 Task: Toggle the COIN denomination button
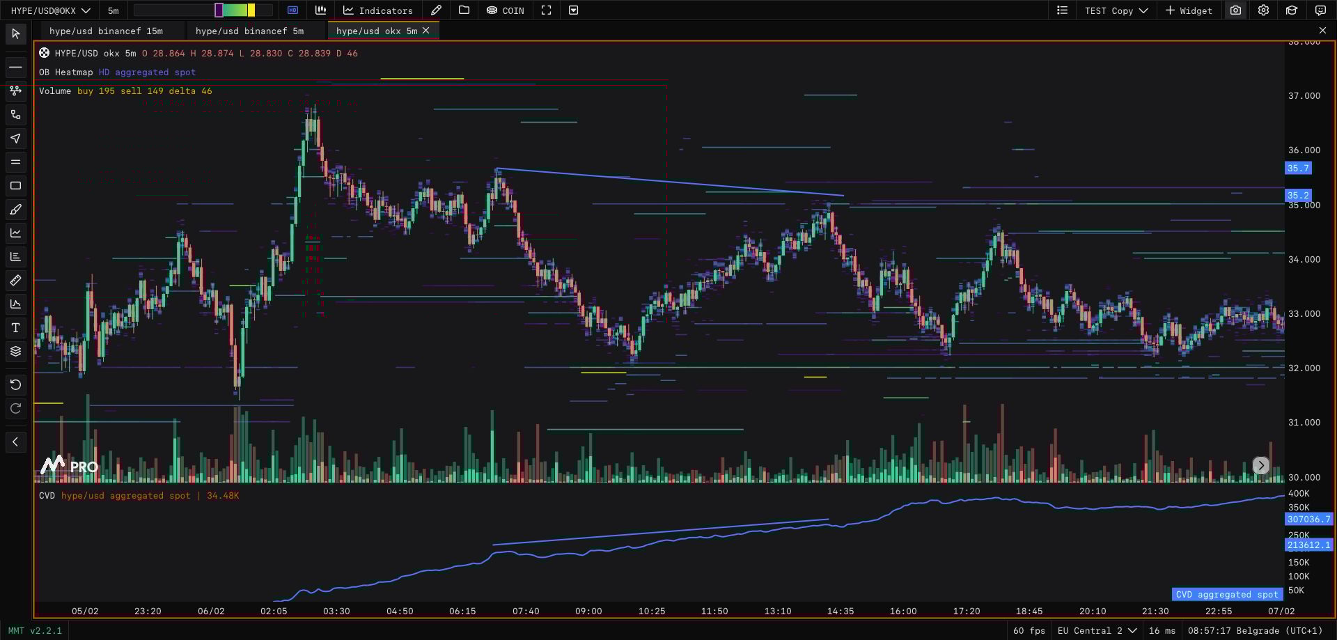point(506,10)
